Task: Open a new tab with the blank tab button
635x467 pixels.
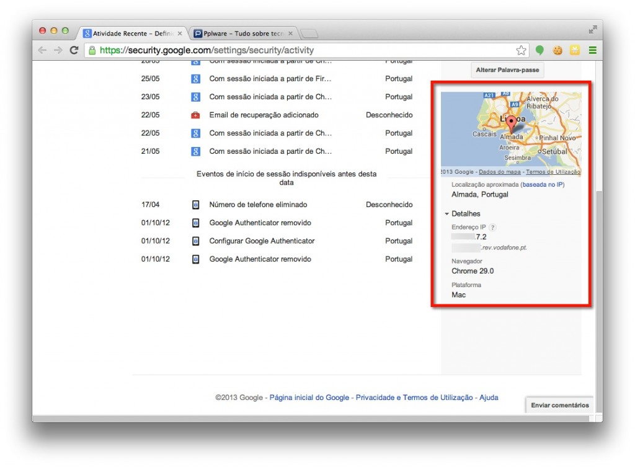Action: tap(309, 33)
